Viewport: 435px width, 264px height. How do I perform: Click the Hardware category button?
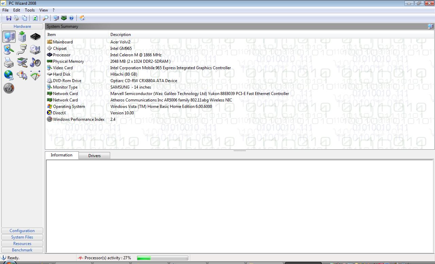[22, 26]
